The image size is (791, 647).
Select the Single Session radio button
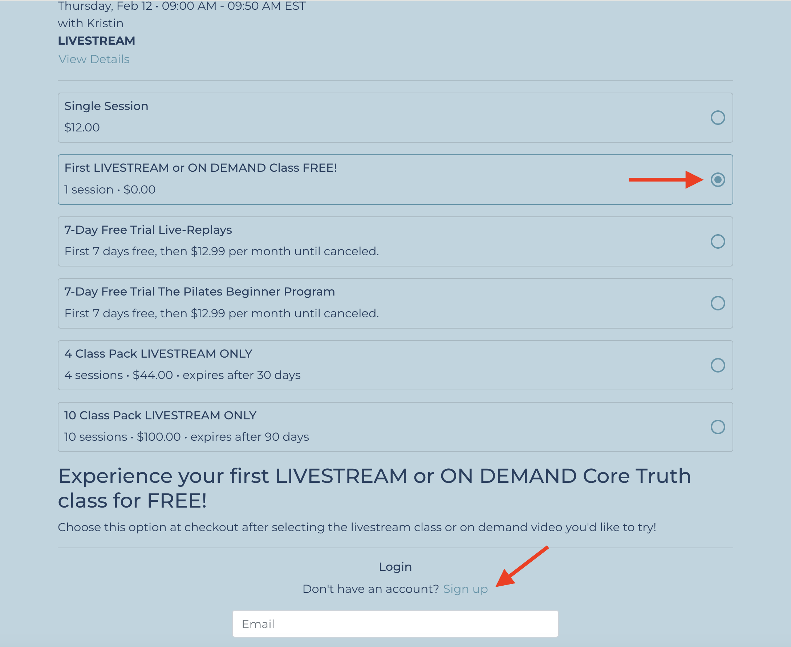717,118
